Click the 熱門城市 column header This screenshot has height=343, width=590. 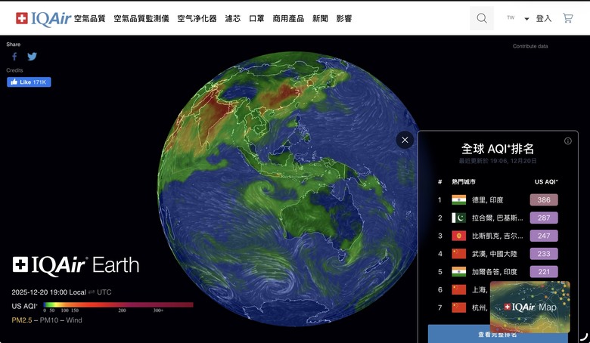464,182
